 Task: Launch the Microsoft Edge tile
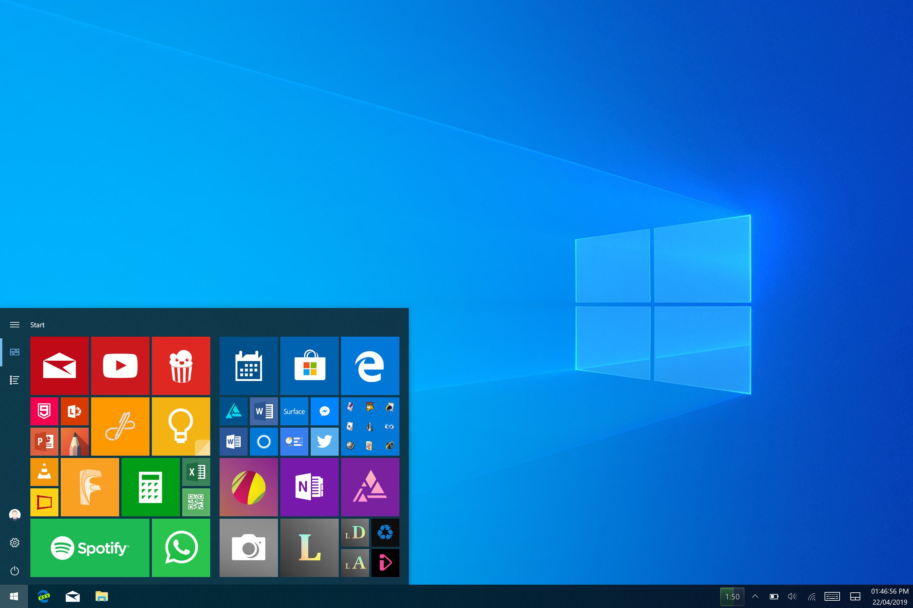[x=370, y=365]
